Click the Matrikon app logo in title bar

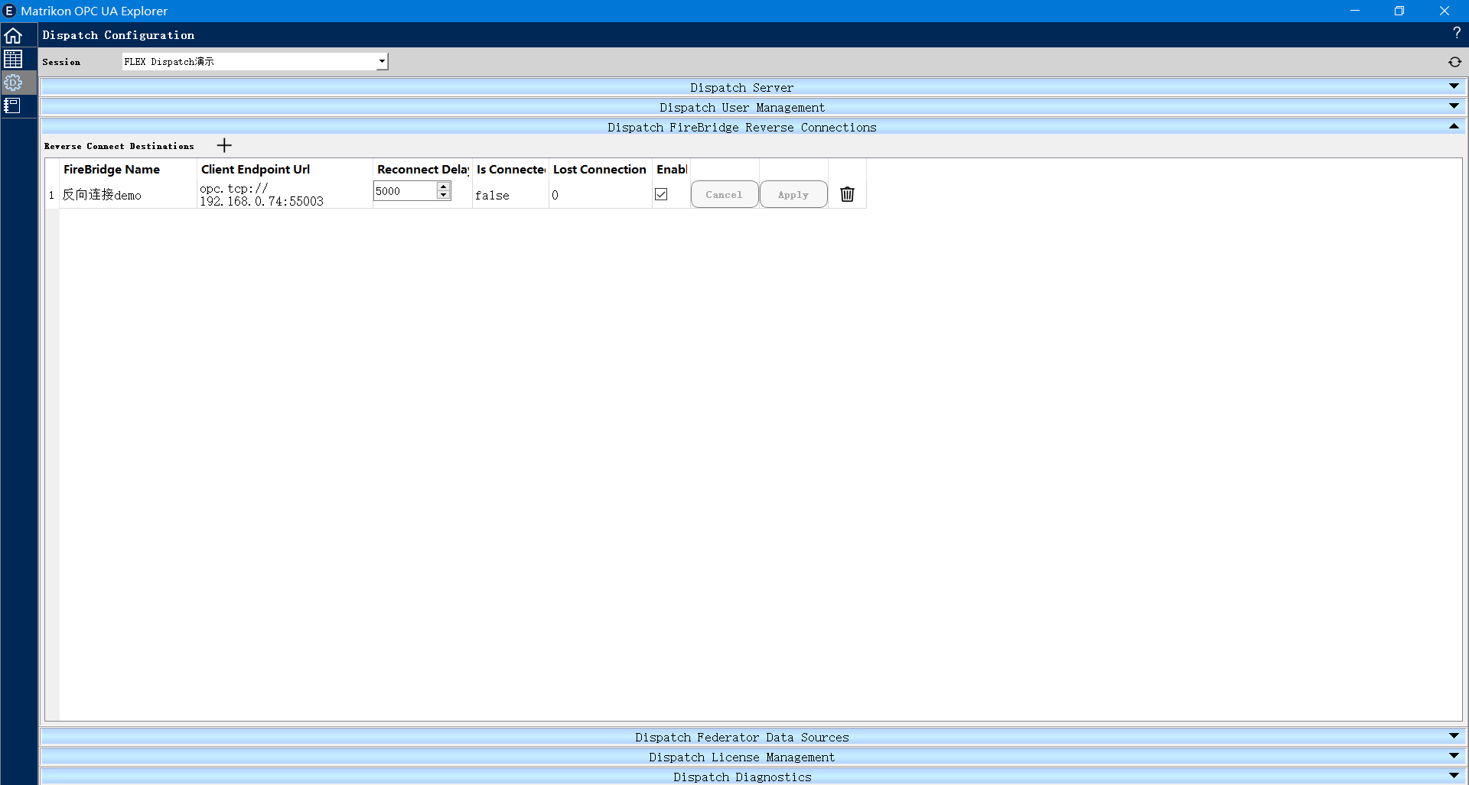click(9, 11)
